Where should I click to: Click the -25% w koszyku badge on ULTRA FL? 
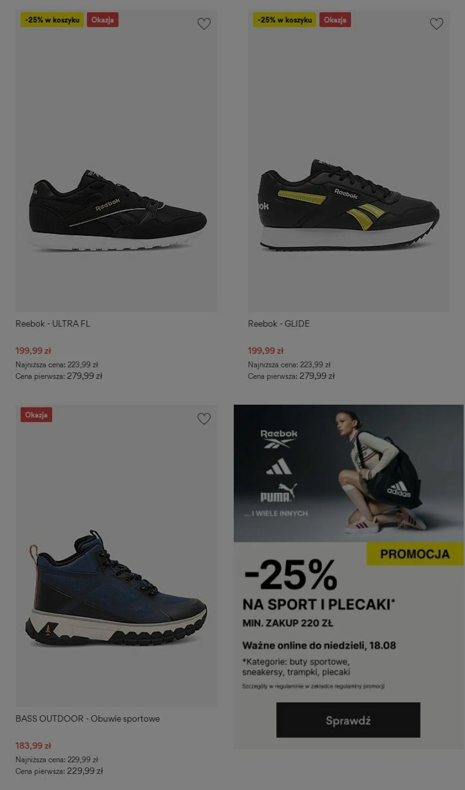point(52,20)
